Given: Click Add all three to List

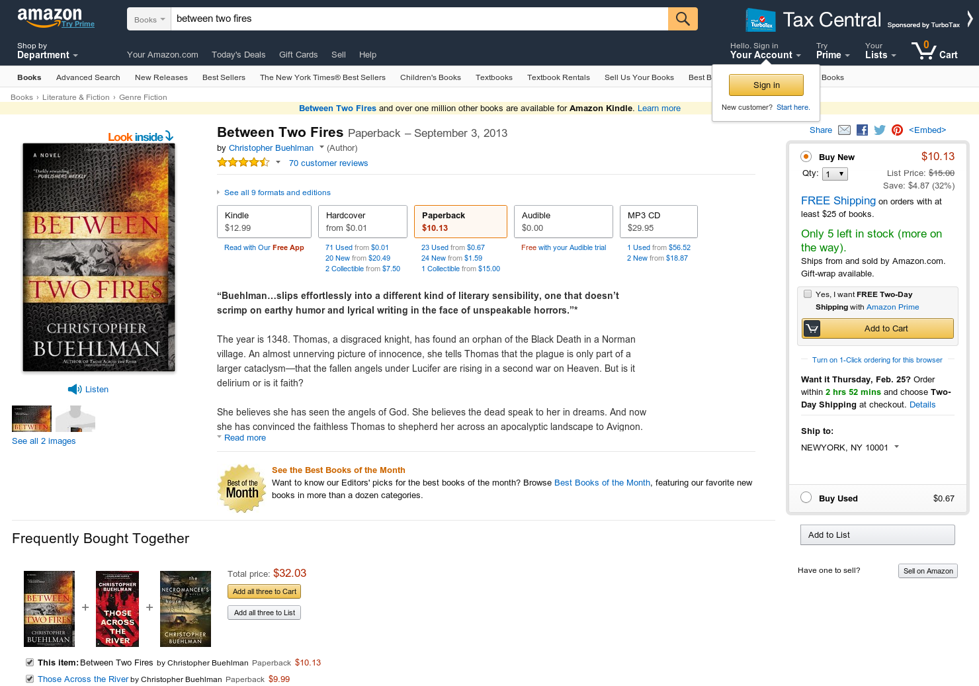Looking at the screenshot, I should click(x=264, y=613).
